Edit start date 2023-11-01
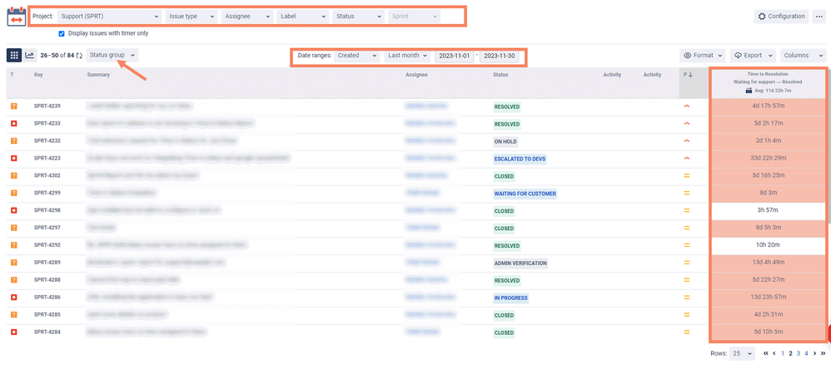831x369 pixels. click(x=454, y=56)
